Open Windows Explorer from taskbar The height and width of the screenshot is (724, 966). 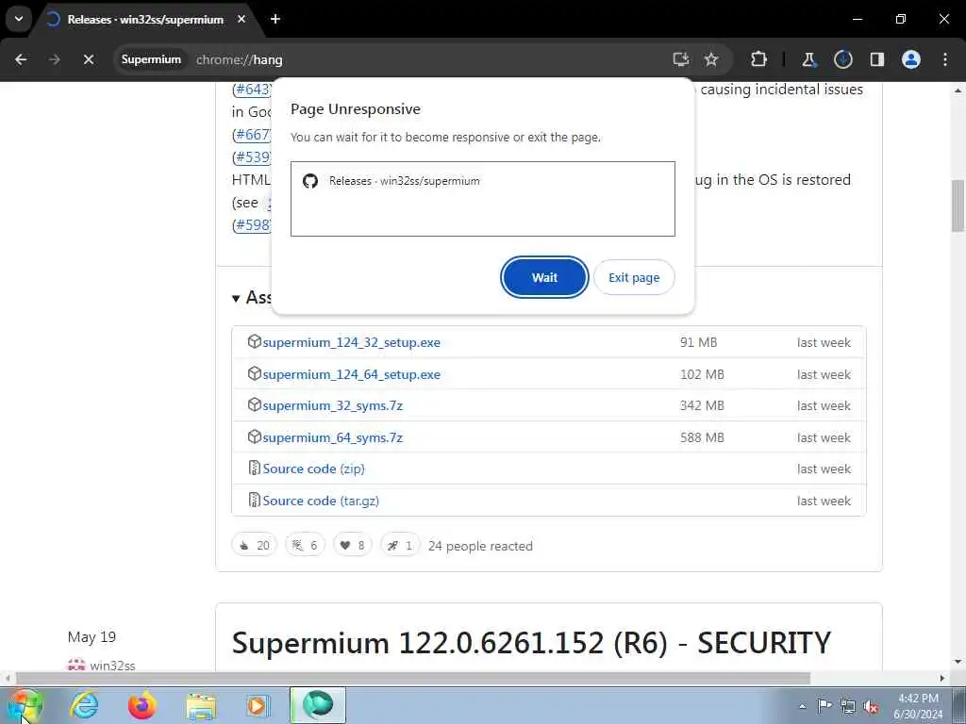(x=201, y=705)
